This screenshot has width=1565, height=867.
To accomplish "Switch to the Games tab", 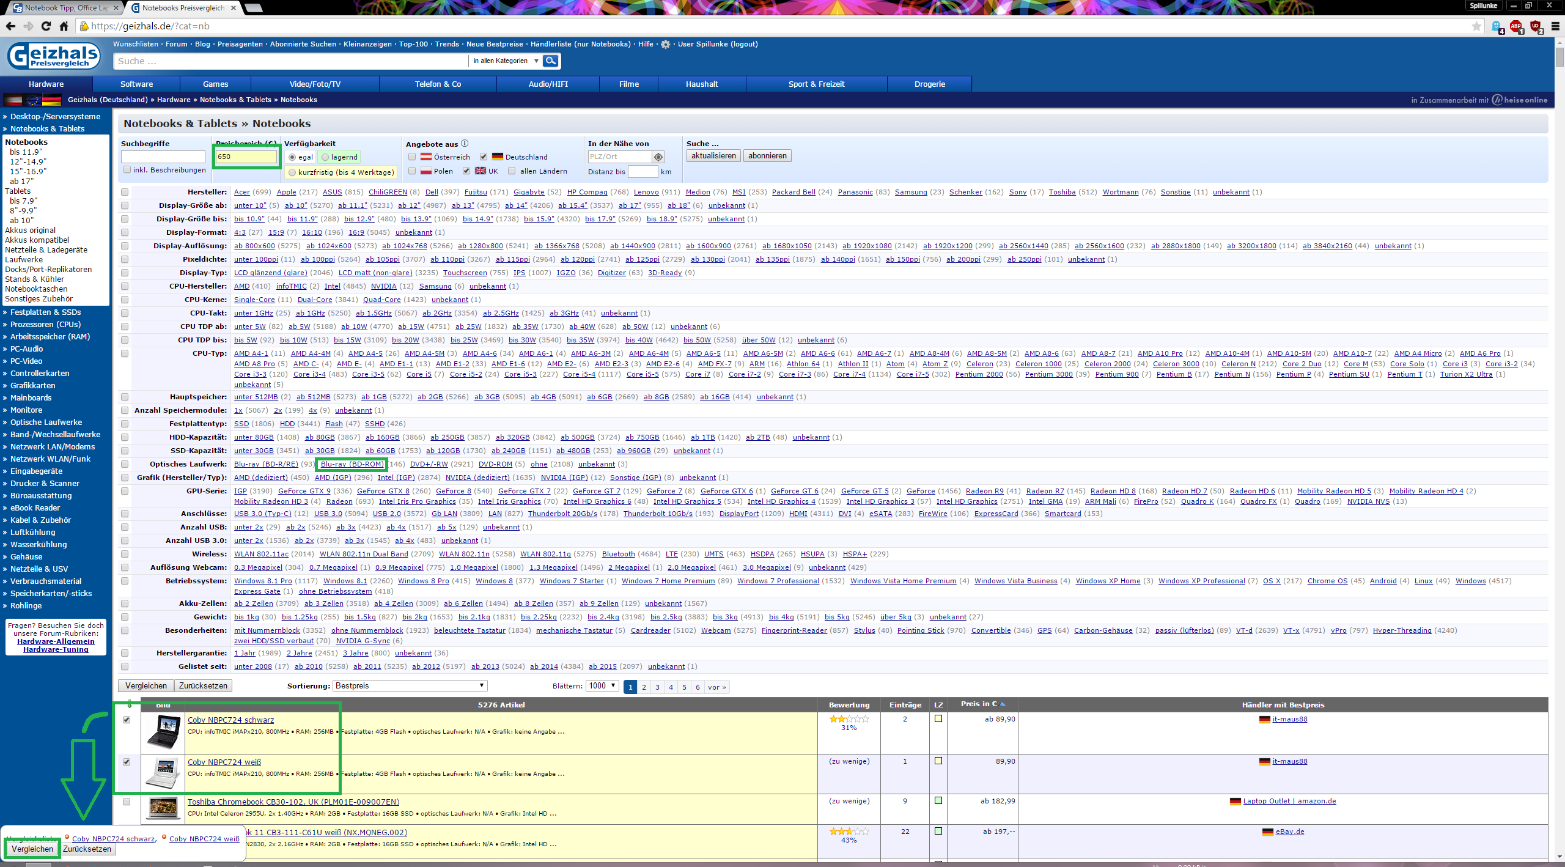I will click(x=216, y=84).
